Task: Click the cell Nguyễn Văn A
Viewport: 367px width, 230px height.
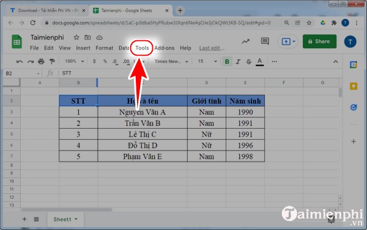Action: coord(143,112)
